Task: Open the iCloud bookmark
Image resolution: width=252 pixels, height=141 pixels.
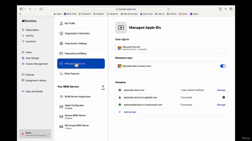Action: point(58,14)
